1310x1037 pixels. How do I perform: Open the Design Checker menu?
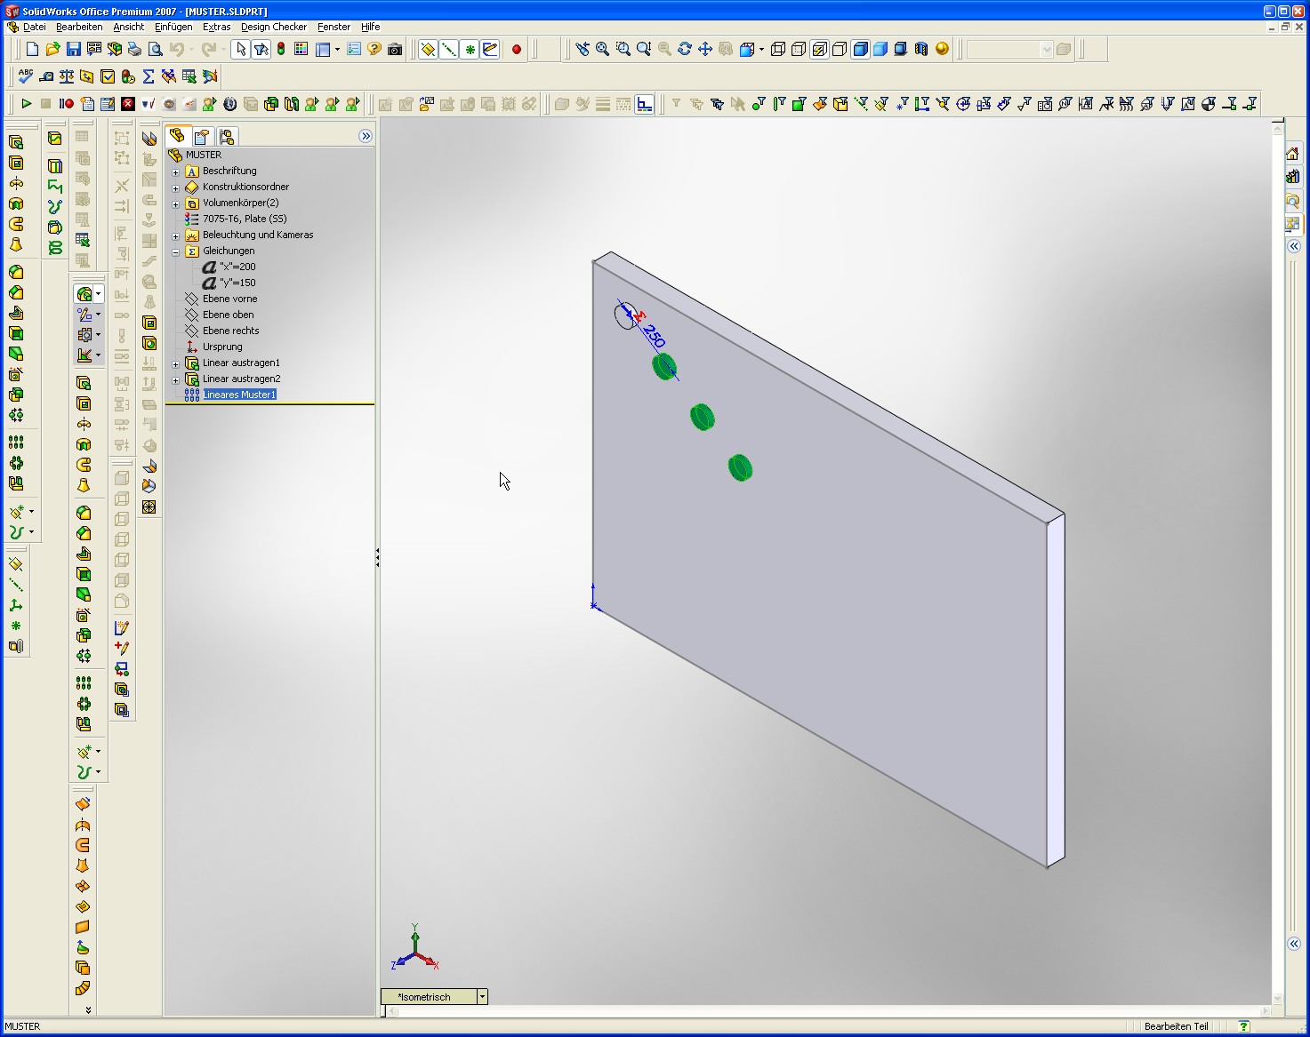(273, 27)
